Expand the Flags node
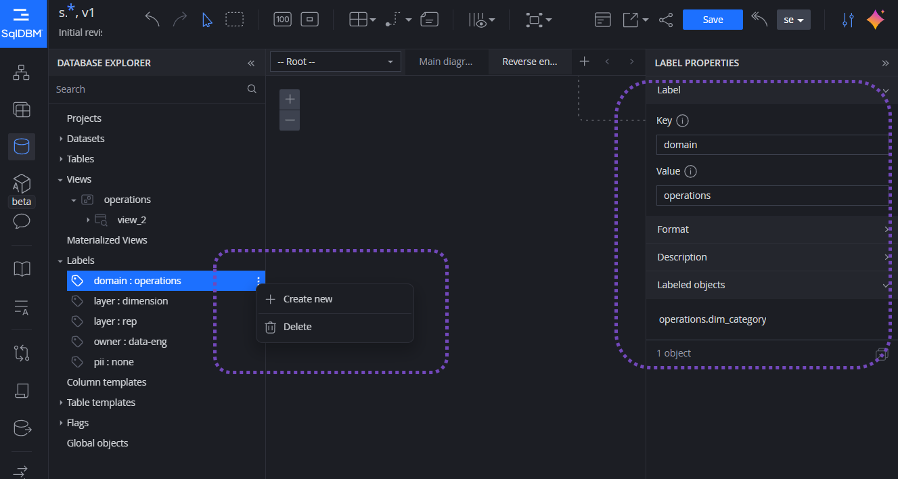898x479 pixels. point(61,423)
